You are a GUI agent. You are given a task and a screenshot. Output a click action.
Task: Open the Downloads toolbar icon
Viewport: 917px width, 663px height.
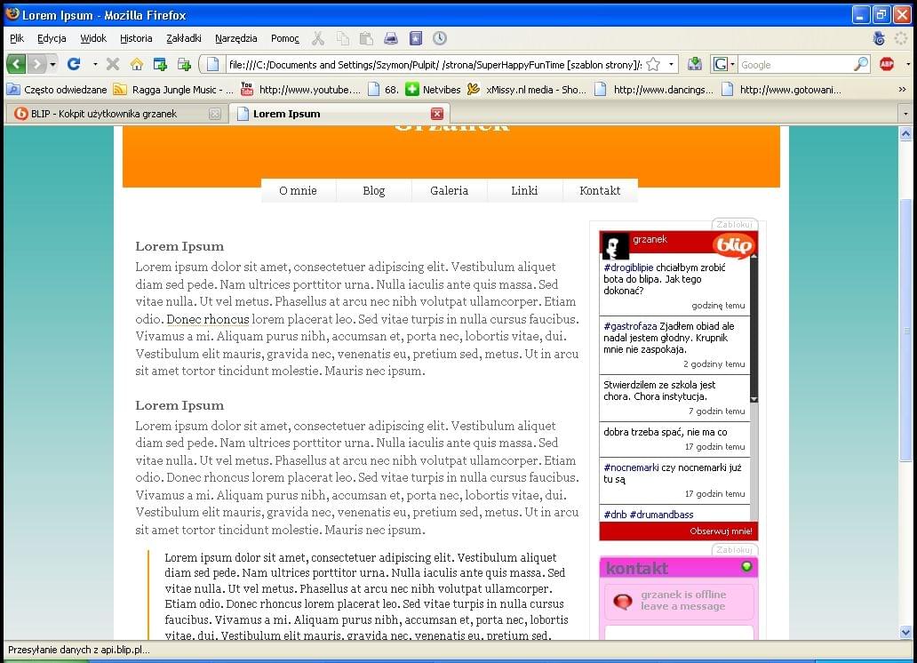coord(695,64)
